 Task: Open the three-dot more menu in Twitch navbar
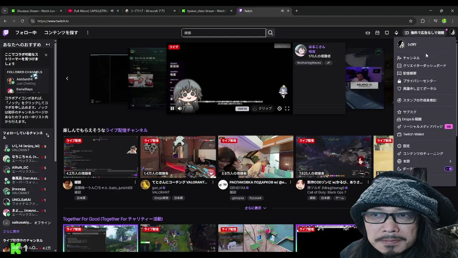[88, 33]
